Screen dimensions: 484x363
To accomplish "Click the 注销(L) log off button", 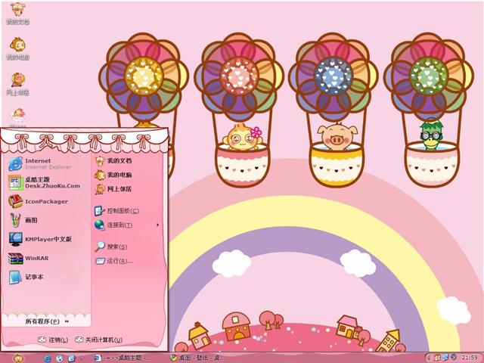I will coord(53,340).
